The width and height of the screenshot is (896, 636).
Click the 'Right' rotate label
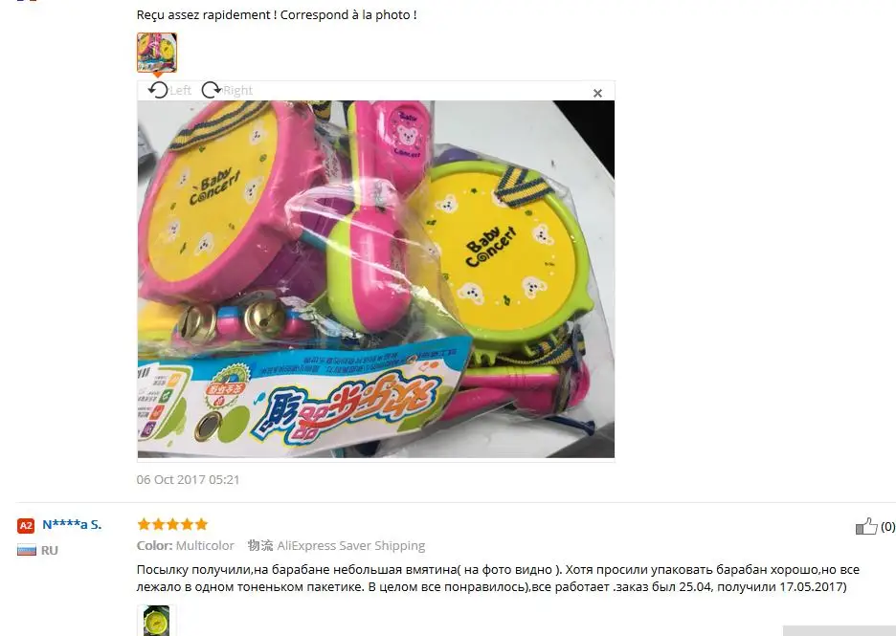(x=237, y=90)
